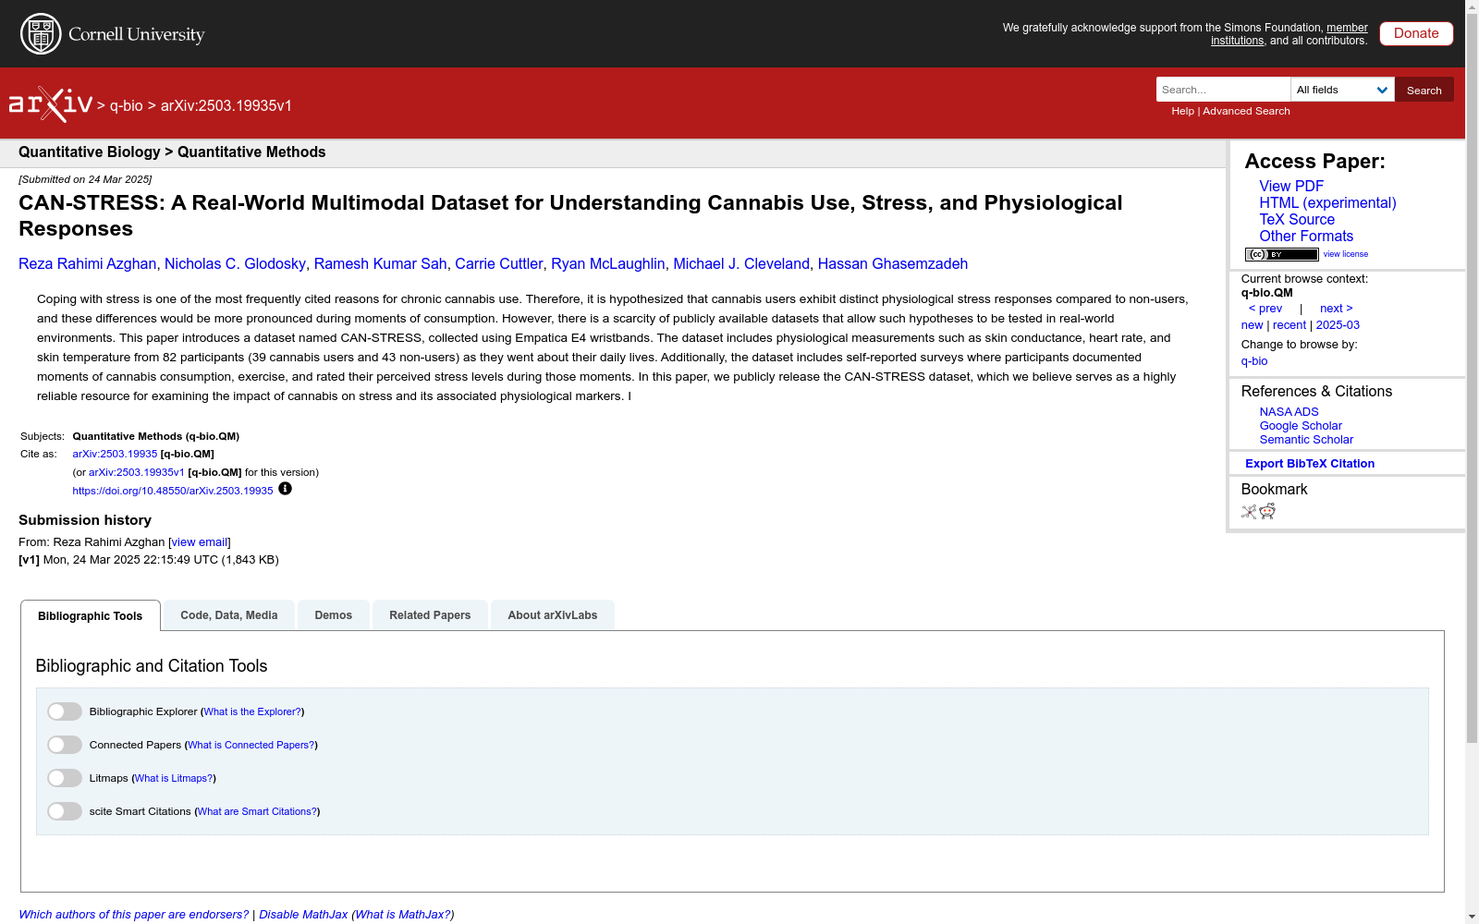Go to next paper with next link

point(1337,309)
